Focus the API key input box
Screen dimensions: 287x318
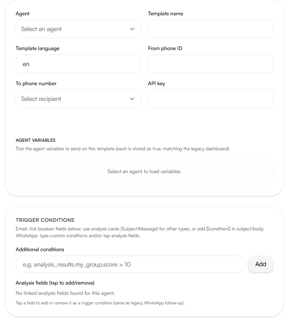point(211,99)
